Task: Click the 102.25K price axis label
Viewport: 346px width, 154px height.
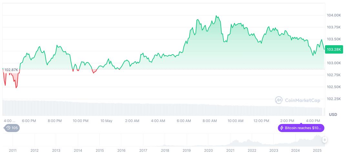Action: 334,99
